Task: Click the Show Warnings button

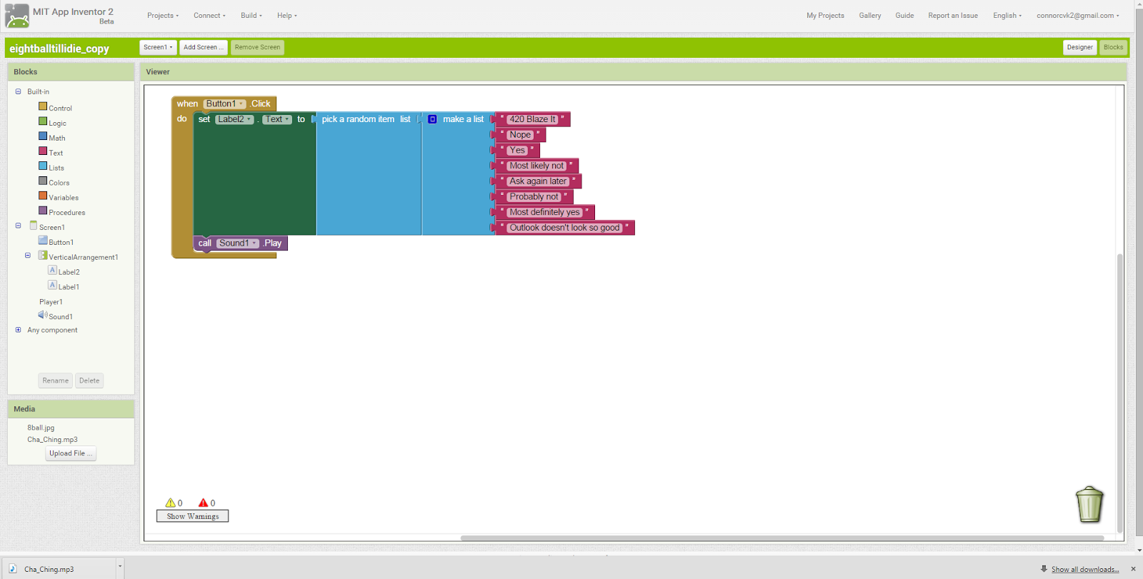Action: 193,516
